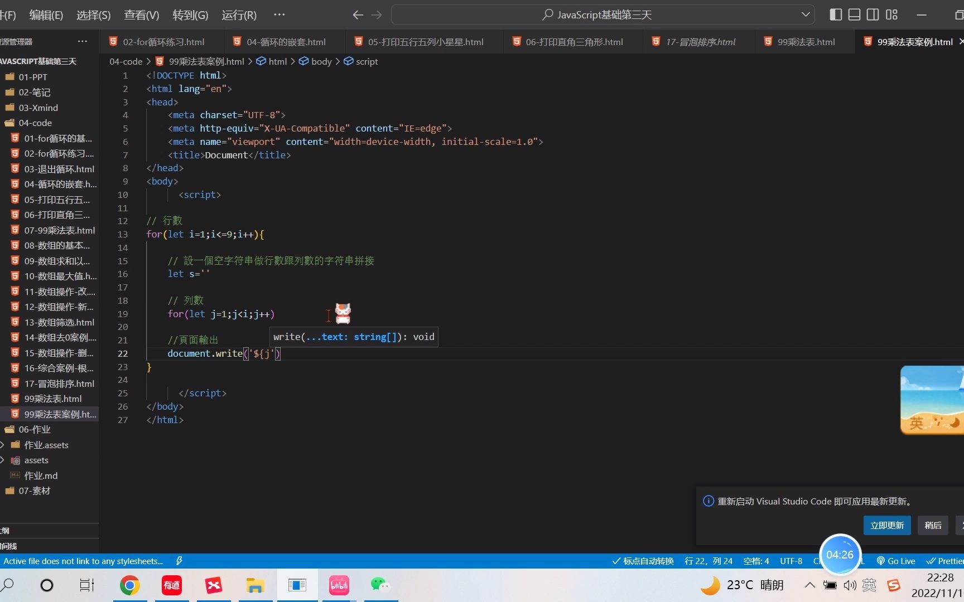The width and height of the screenshot is (964, 602).
Task: Collapse the 04-code folder
Action: [49, 123]
